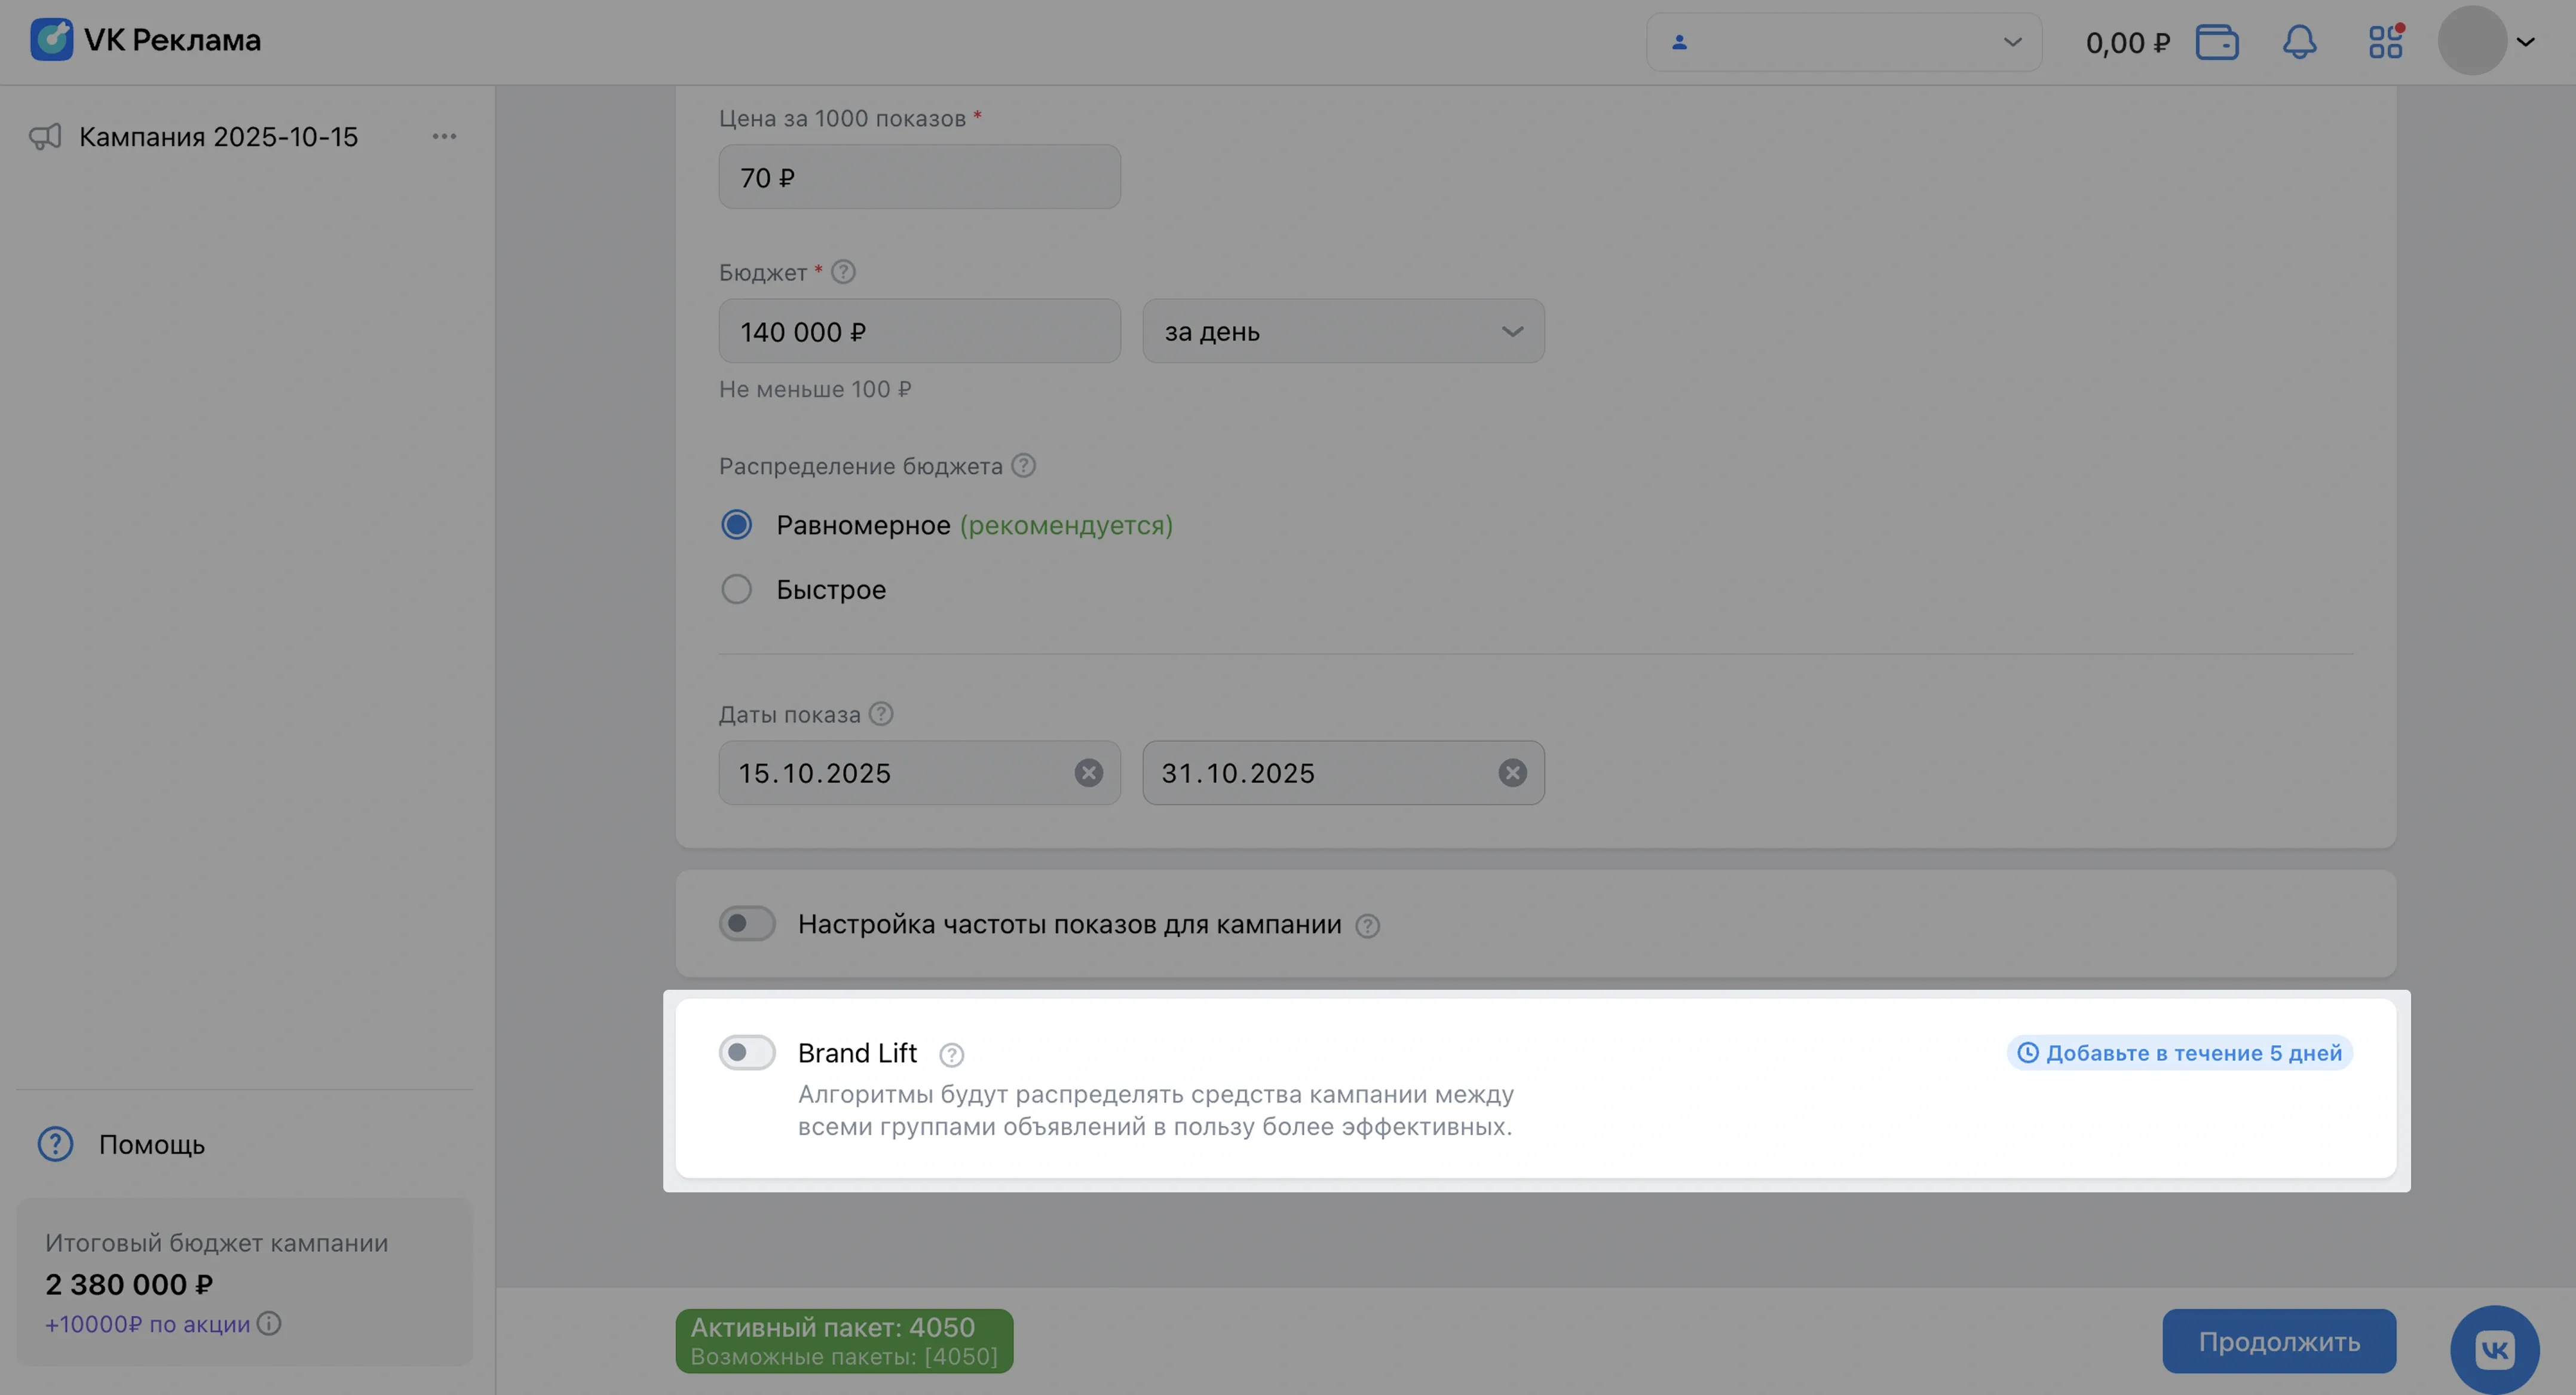2576x1395 pixels.
Task: Open the VK services grid icon
Action: coord(2385,42)
